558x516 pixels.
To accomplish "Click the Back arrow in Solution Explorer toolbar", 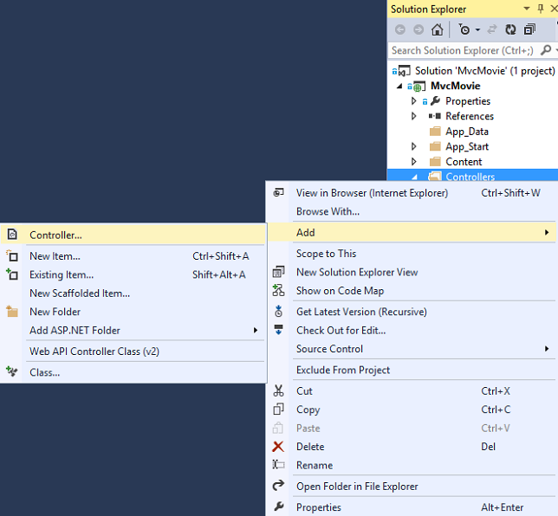I will (x=400, y=29).
